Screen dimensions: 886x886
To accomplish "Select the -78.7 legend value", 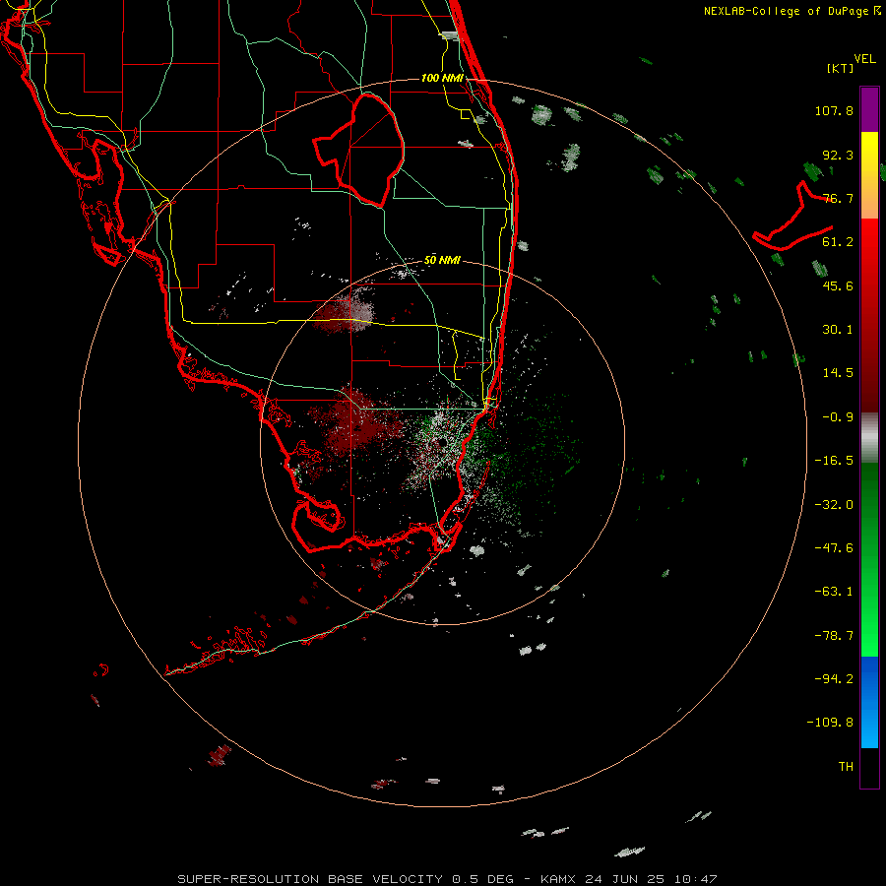I will 834,636.
